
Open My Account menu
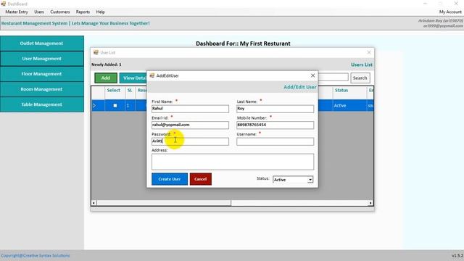450,12
